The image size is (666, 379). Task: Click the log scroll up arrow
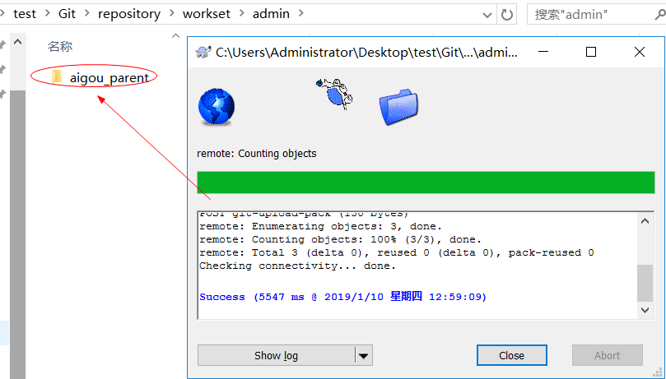tap(645, 221)
